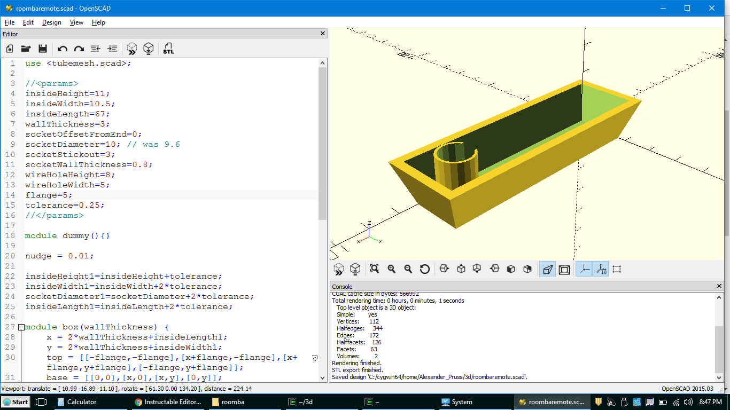Toggle Show Scale Markers in viewer toolbar

coord(600,270)
